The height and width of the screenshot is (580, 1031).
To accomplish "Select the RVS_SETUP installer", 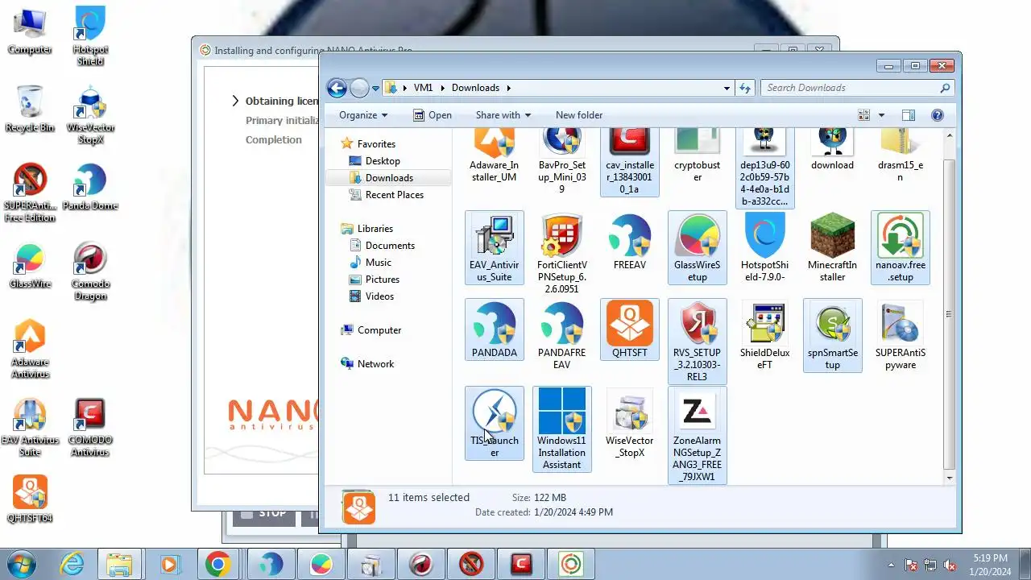I will (x=698, y=341).
